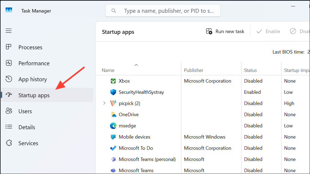Click the App history clock icon
The width and height of the screenshot is (310, 174).
(9, 79)
